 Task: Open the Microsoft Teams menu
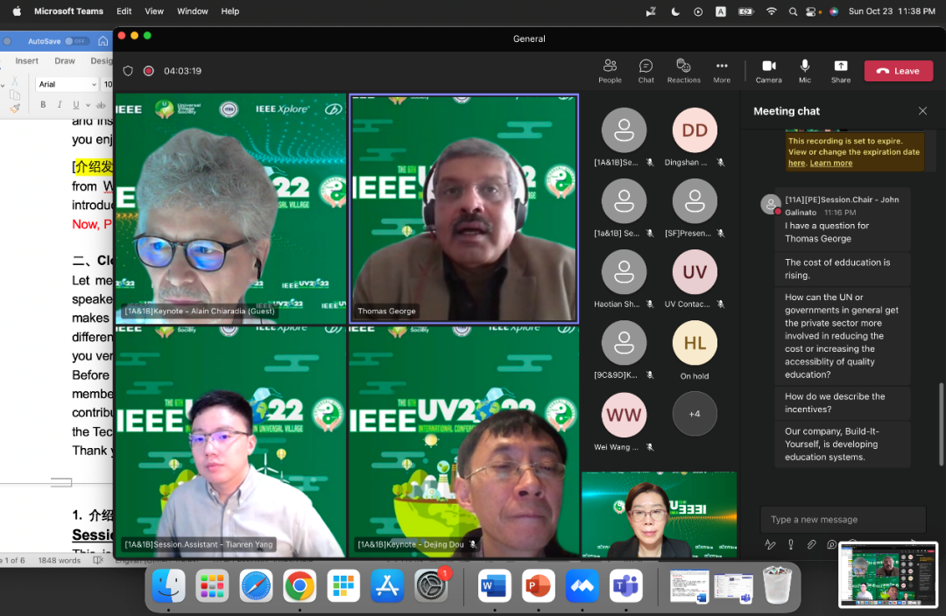[68, 10]
